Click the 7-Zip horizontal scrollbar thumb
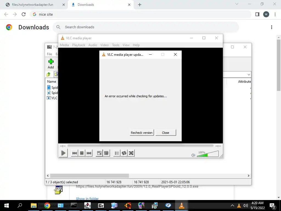The width and height of the screenshot is (281, 211). click(89, 176)
